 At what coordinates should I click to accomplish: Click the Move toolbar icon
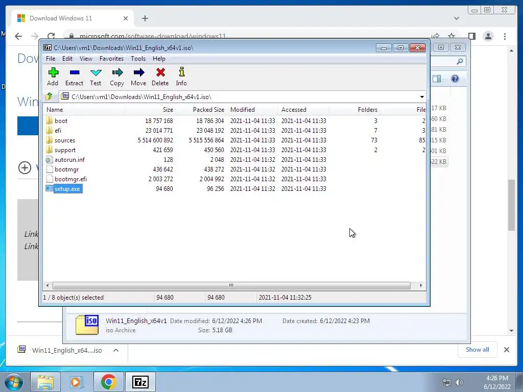(139, 72)
